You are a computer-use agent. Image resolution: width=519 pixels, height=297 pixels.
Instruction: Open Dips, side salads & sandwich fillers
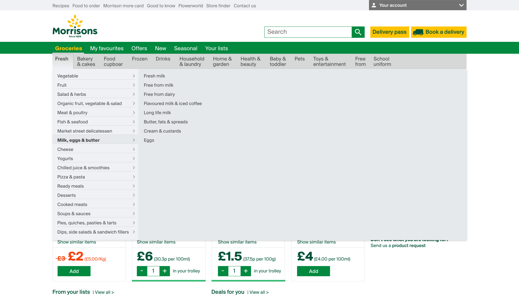click(x=96, y=232)
